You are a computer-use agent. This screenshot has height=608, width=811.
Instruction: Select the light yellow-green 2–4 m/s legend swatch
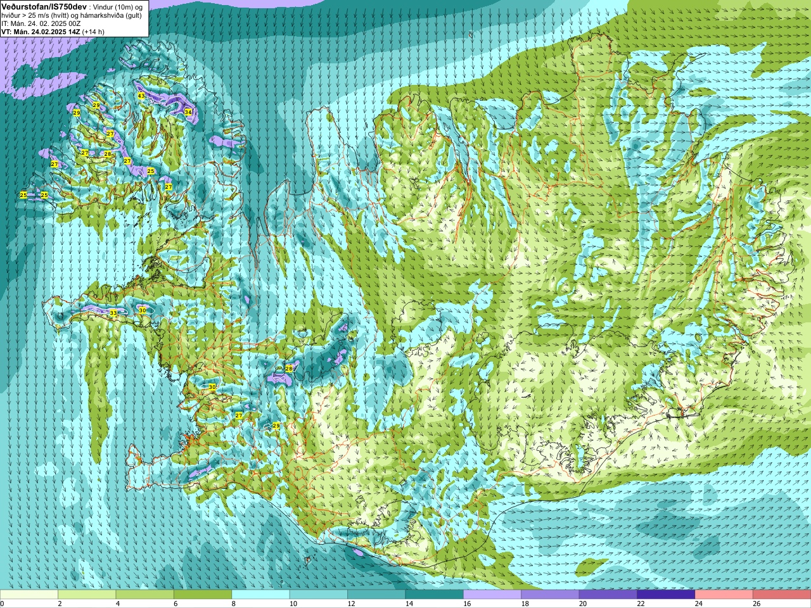tap(87, 595)
